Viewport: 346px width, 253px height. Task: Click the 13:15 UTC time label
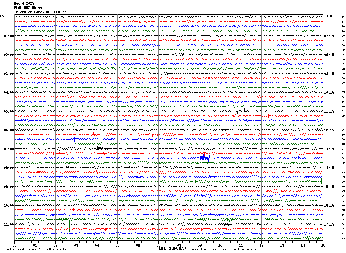pyautogui.click(x=329, y=149)
